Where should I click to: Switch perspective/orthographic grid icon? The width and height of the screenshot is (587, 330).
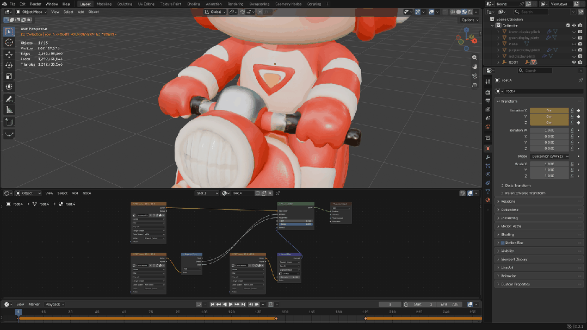click(x=475, y=85)
